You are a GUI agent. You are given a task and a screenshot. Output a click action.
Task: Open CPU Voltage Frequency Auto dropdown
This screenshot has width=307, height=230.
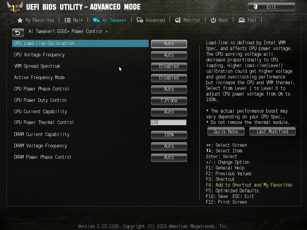(169, 55)
